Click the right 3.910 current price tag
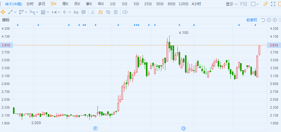This screenshot has width=281, height=132. (274, 45)
